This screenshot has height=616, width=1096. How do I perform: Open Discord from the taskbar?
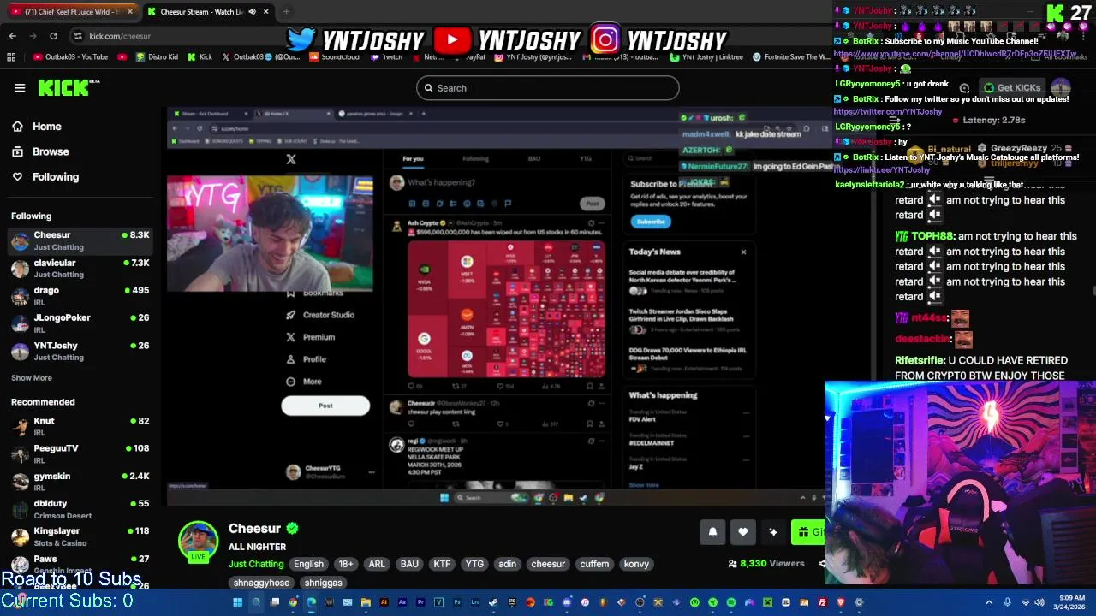point(566,602)
